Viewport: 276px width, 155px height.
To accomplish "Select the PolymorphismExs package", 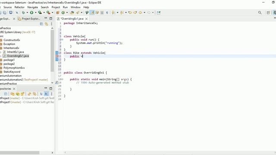I will (x=14, y=68).
